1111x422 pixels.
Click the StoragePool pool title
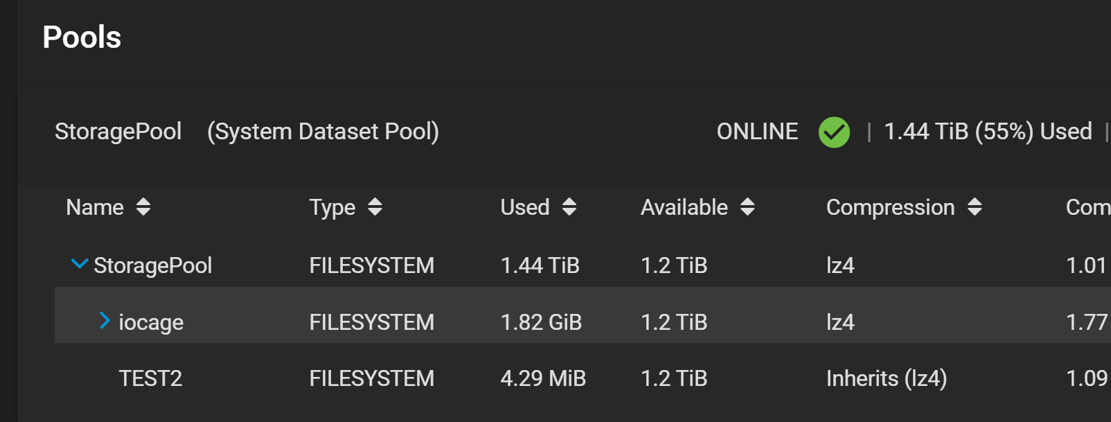click(118, 132)
